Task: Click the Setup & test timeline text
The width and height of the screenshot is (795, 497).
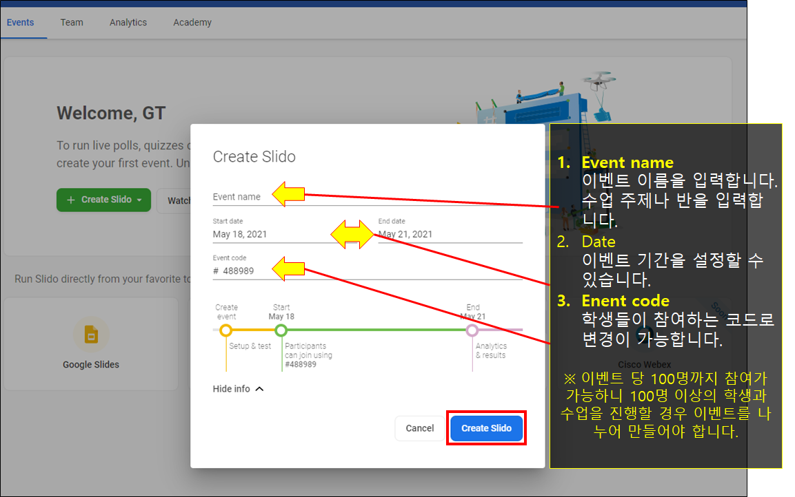Action: (250, 346)
